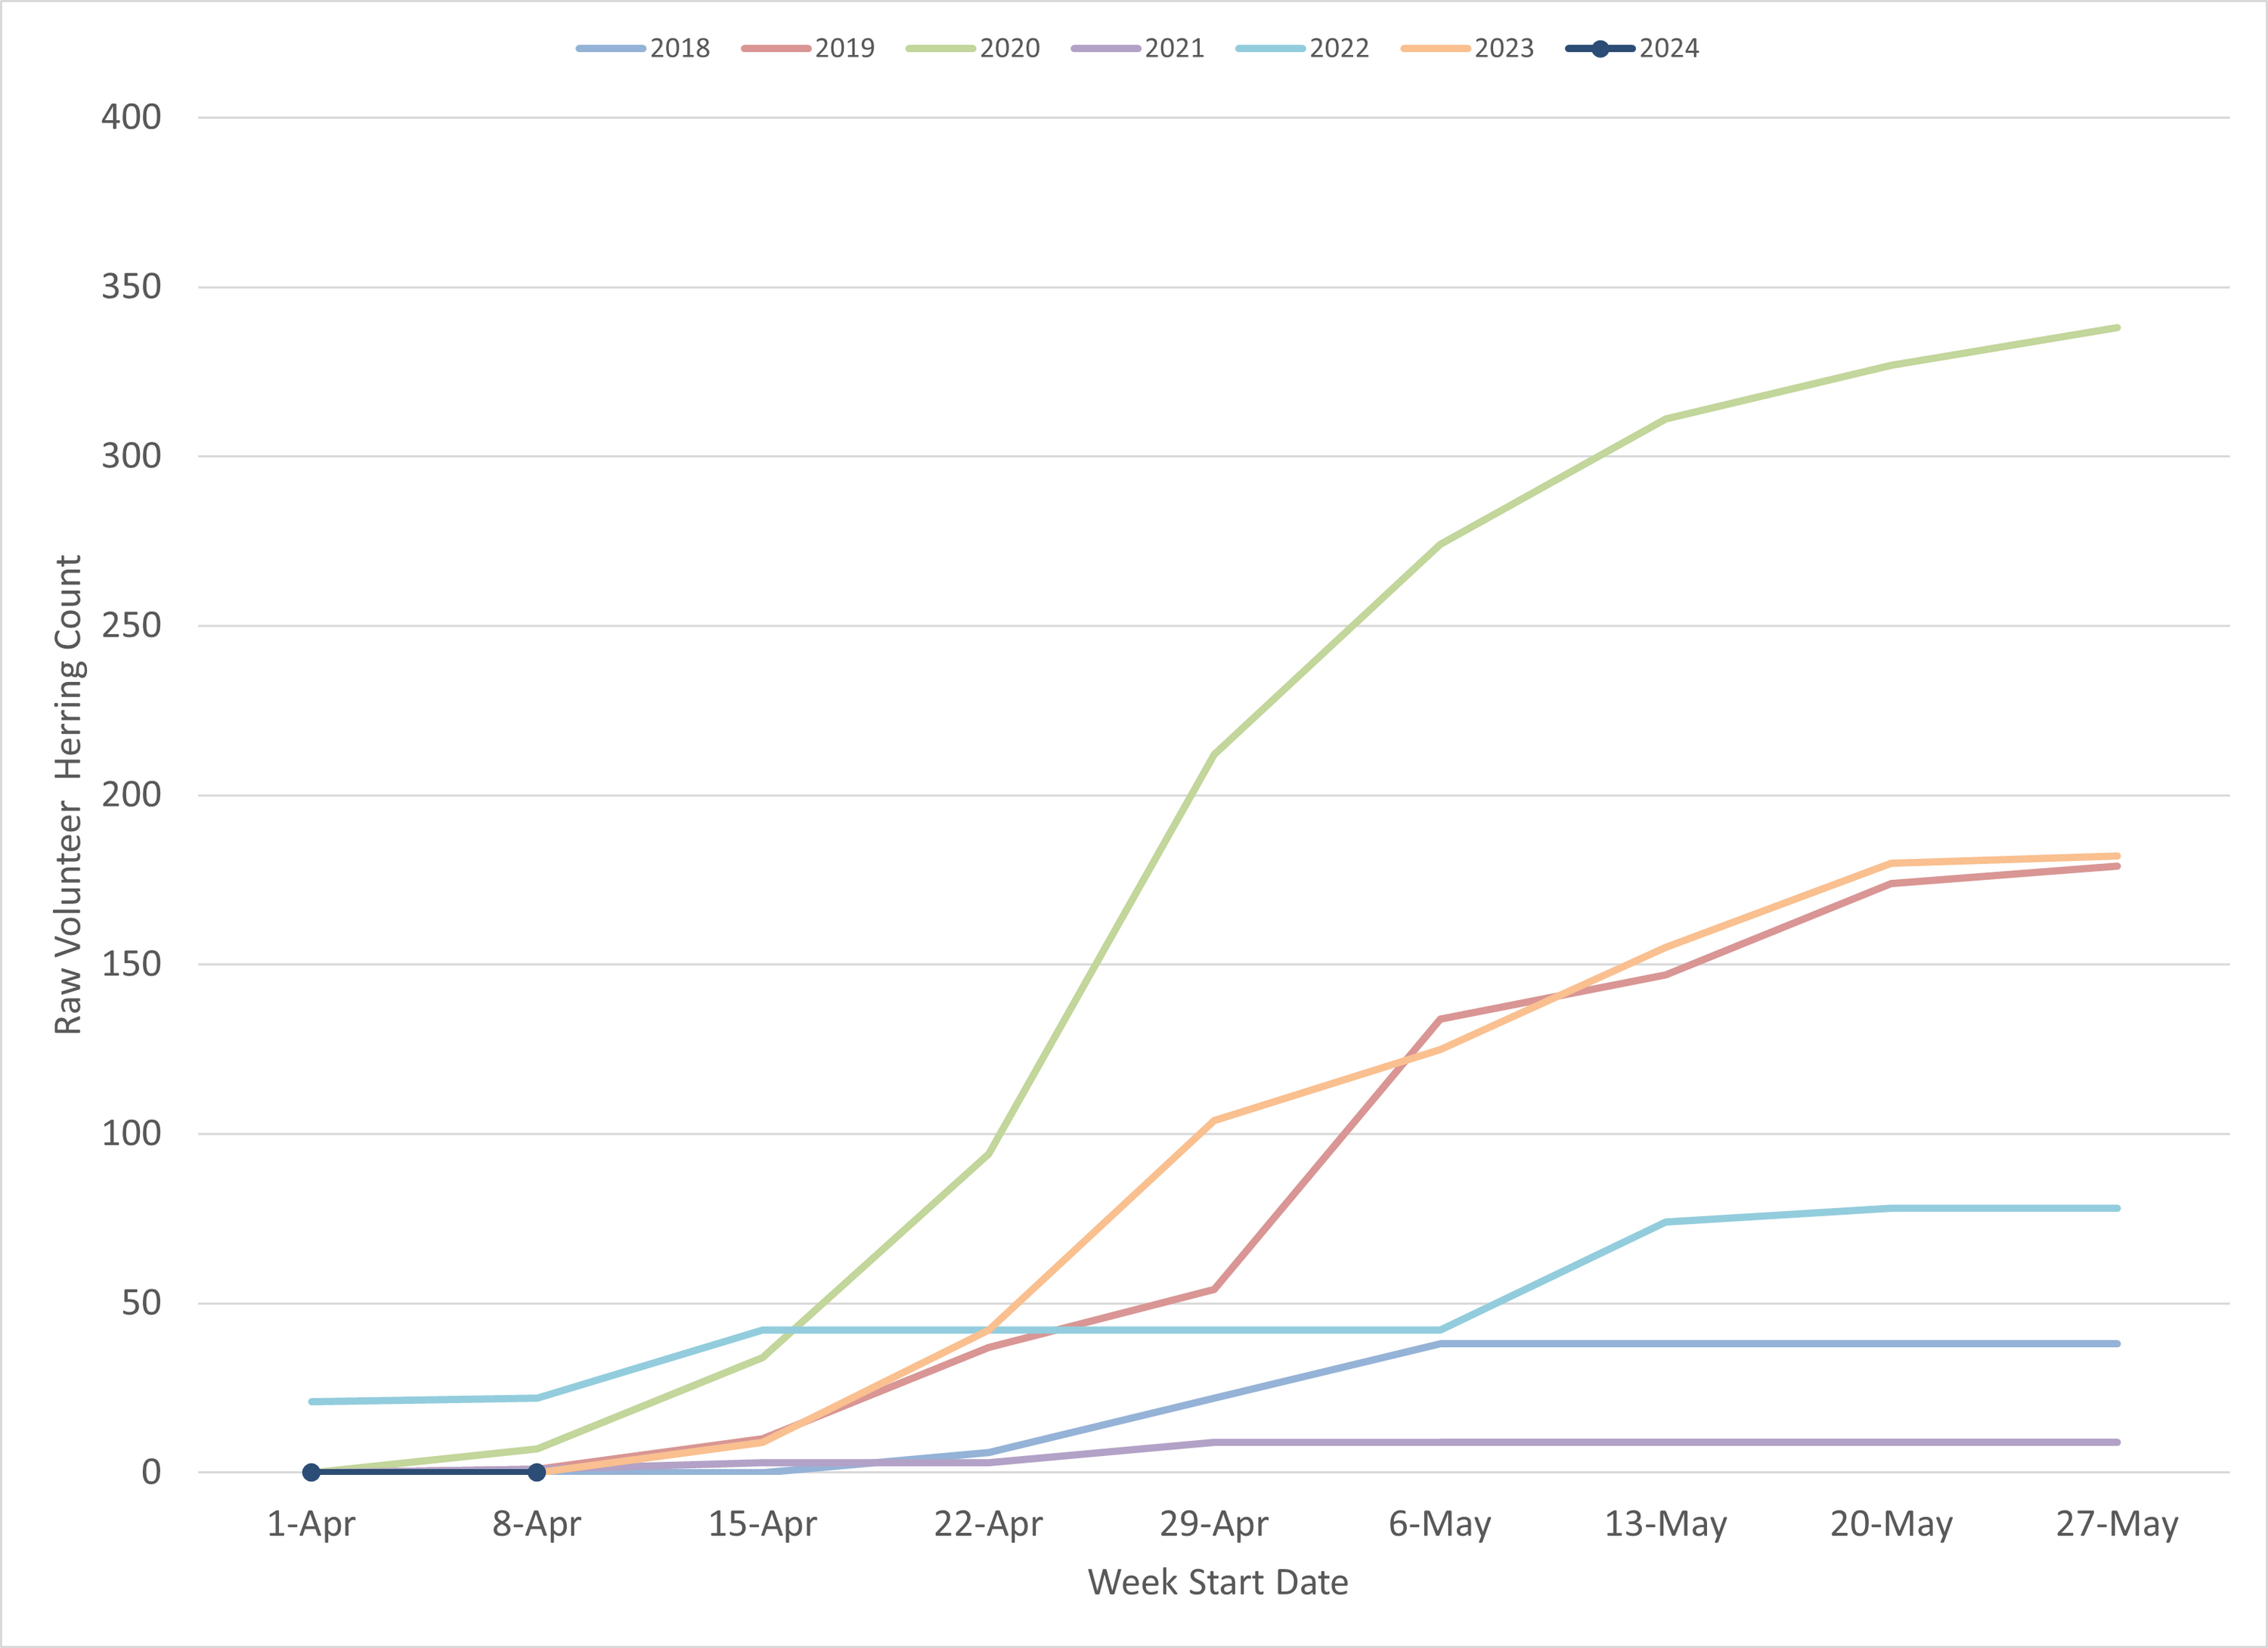This screenshot has width=2268, height=1648.
Task: Click the 2024 data point at 1-Apr
Action: point(311,1472)
